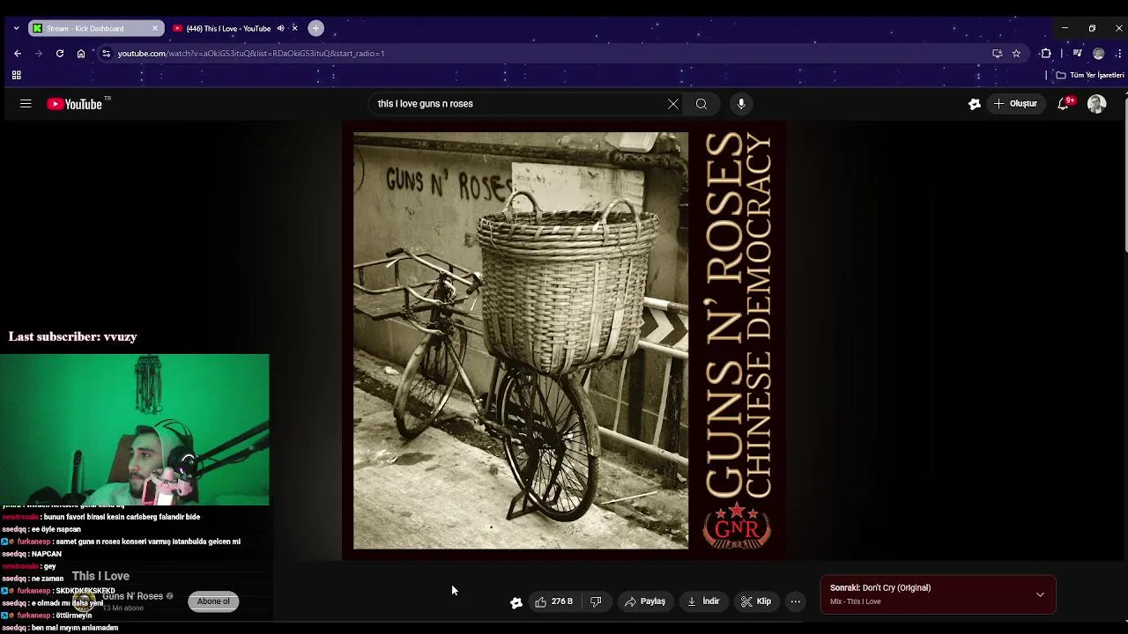Start voice search with microphone
This screenshot has width=1128, height=634.
[x=741, y=104]
